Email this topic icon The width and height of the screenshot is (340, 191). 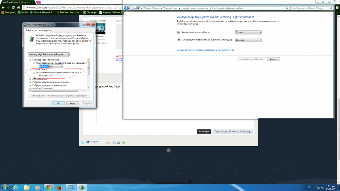pos(114,143)
